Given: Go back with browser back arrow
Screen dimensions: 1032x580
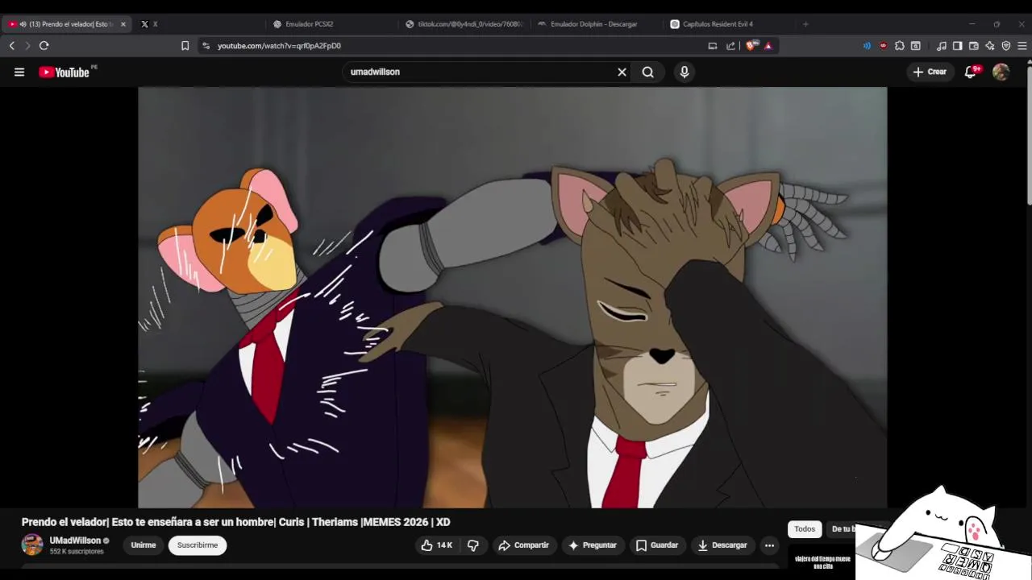Looking at the screenshot, I should coord(11,46).
